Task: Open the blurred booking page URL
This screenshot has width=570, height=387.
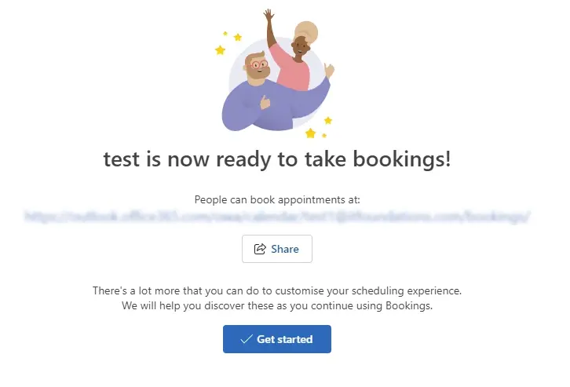Action: [x=277, y=216]
